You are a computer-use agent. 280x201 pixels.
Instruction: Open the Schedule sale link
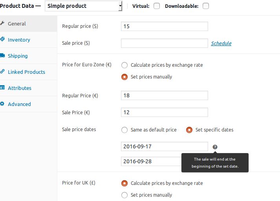pos(221,43)
